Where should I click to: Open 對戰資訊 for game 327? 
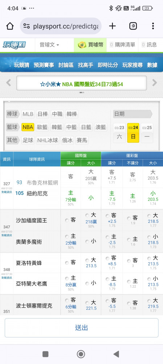tap(7, 192)
